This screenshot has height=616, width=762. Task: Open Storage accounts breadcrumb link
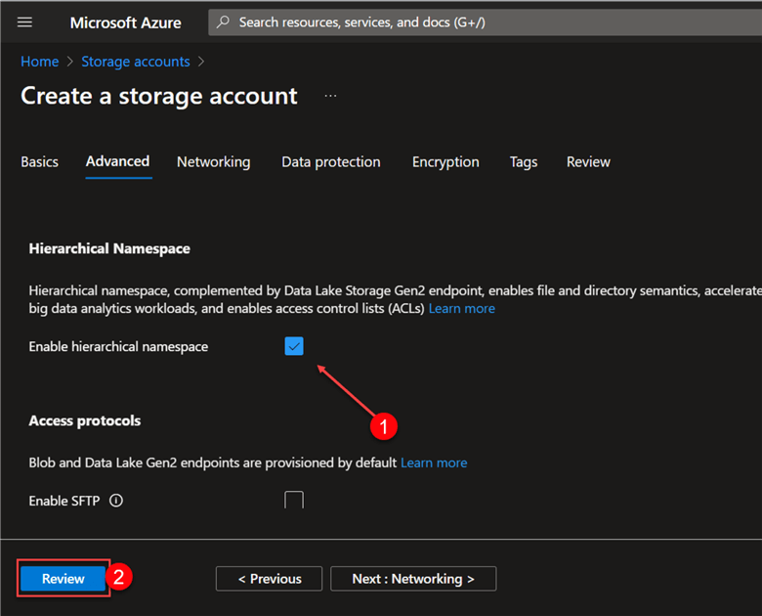coord(136,62)
